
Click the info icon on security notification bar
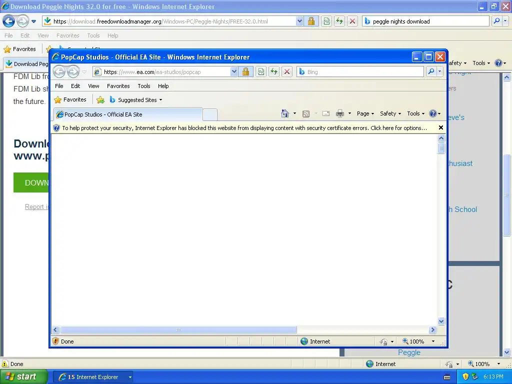(56, 128)
